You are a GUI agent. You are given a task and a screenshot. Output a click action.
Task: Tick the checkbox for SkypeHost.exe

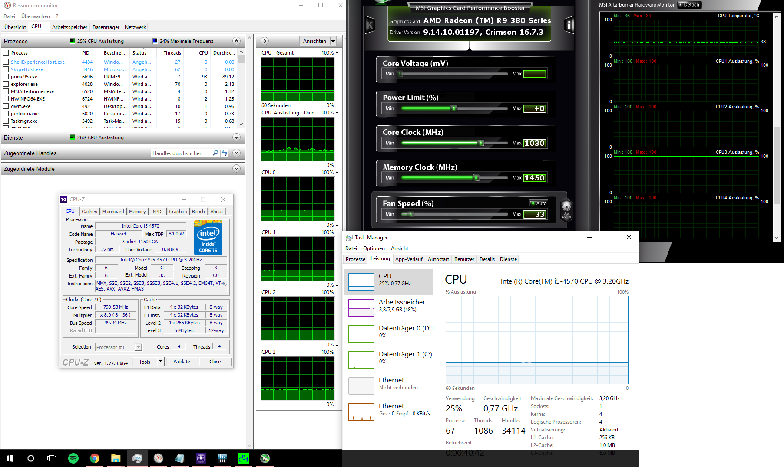[x=6, y=69]
